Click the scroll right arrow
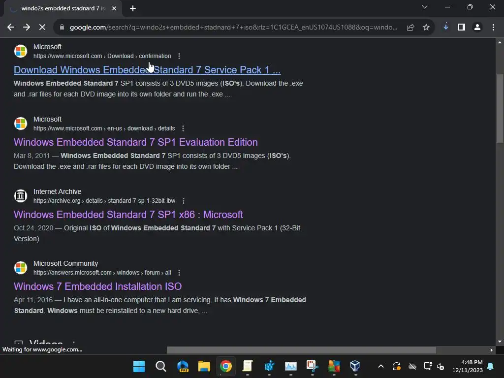 491,350
